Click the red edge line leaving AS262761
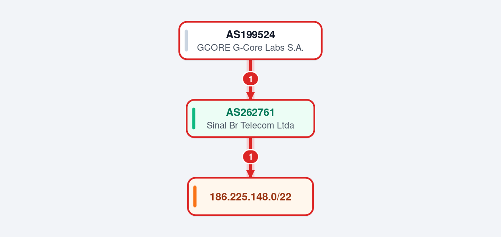This screenshot has width=501, height=237. (x=250, y=143)
